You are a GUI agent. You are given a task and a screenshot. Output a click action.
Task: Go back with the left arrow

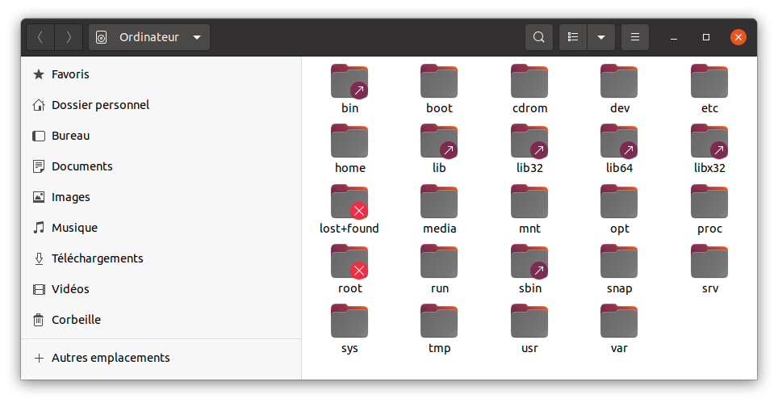40,37
